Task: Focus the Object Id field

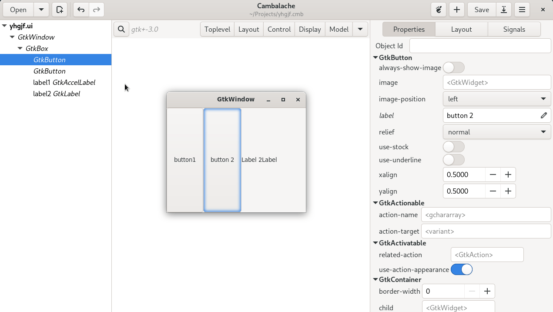Action: click(x=480, y=46)
